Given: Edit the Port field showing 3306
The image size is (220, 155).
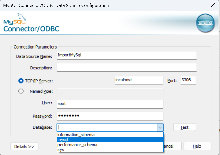Looking at the screenshot, I should pyautogui.click(x=188, y=80).
